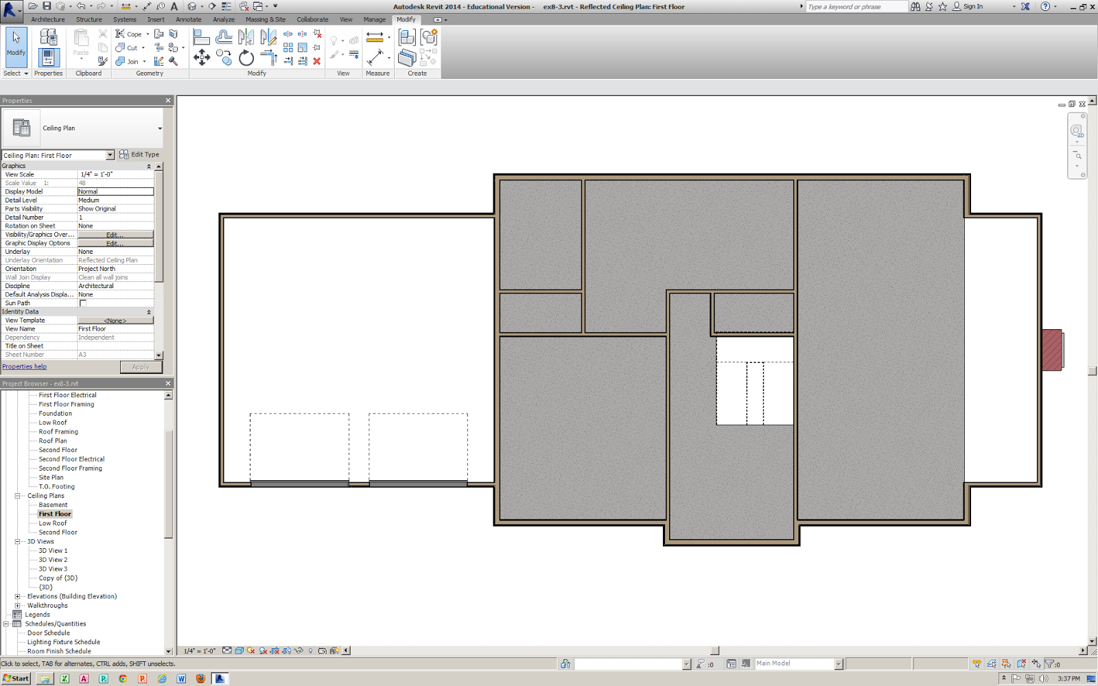Collapse the Ceiling Plans tree node
The height and width of the screenshot is (686, 1098).
coord(17,495)
